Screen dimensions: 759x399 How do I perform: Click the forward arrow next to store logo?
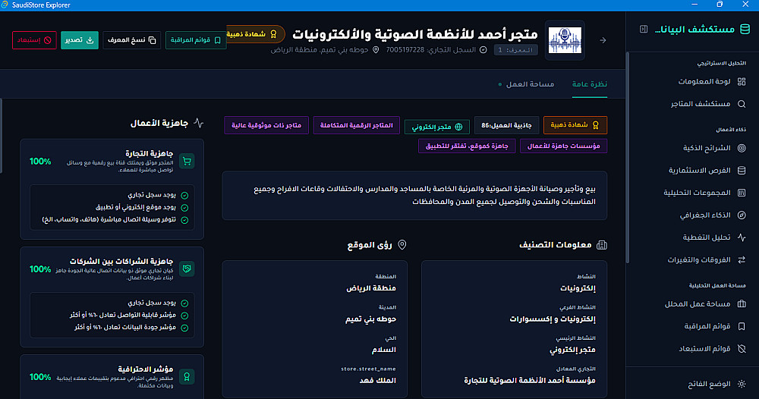point(603,40)
